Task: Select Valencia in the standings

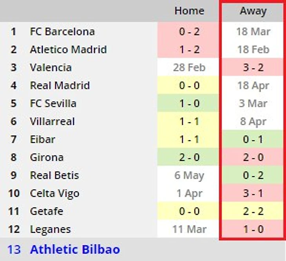Action: (51, 68)
